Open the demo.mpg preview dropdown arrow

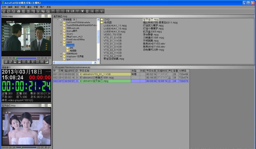43,16
